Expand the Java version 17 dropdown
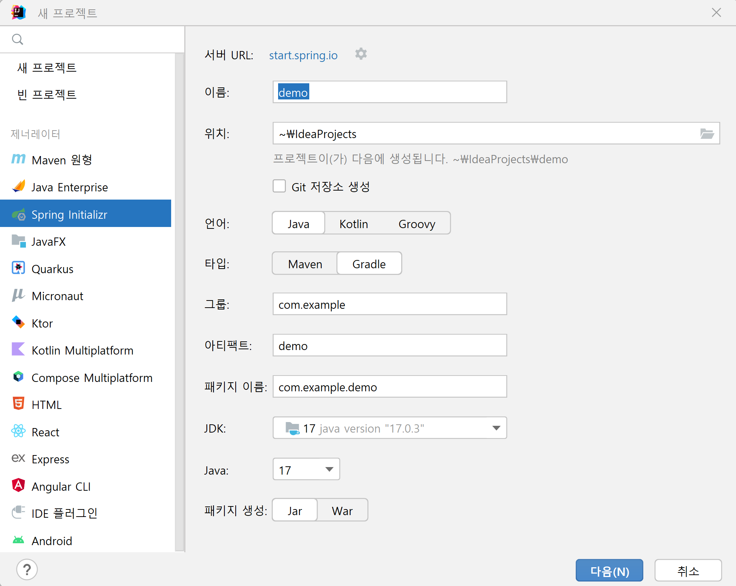 (x=329, y=469)
